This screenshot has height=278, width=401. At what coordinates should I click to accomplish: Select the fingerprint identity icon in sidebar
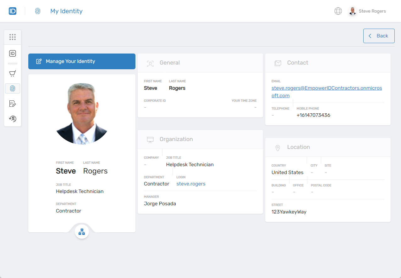pyautogui.click(x=13, y=88)
